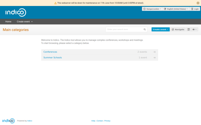Click the arrow icon in Conferences row
The image size is (201, 125).
click(154, 52)
